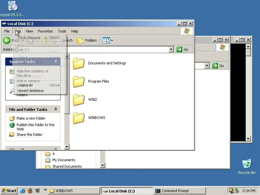Screen dimensions: 260x195
Task: Click the Publish to Web globe icon
Action: point(12,125)
